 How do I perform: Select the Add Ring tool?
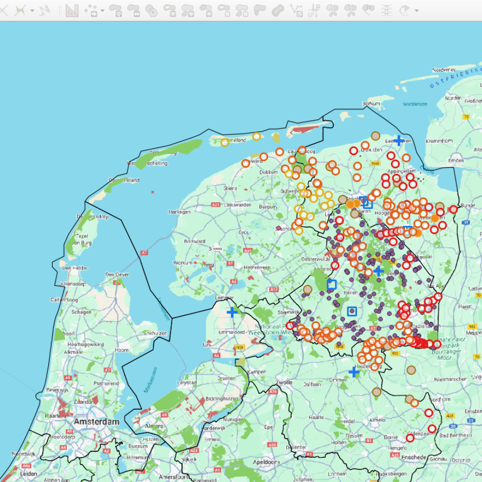point(170,10)
